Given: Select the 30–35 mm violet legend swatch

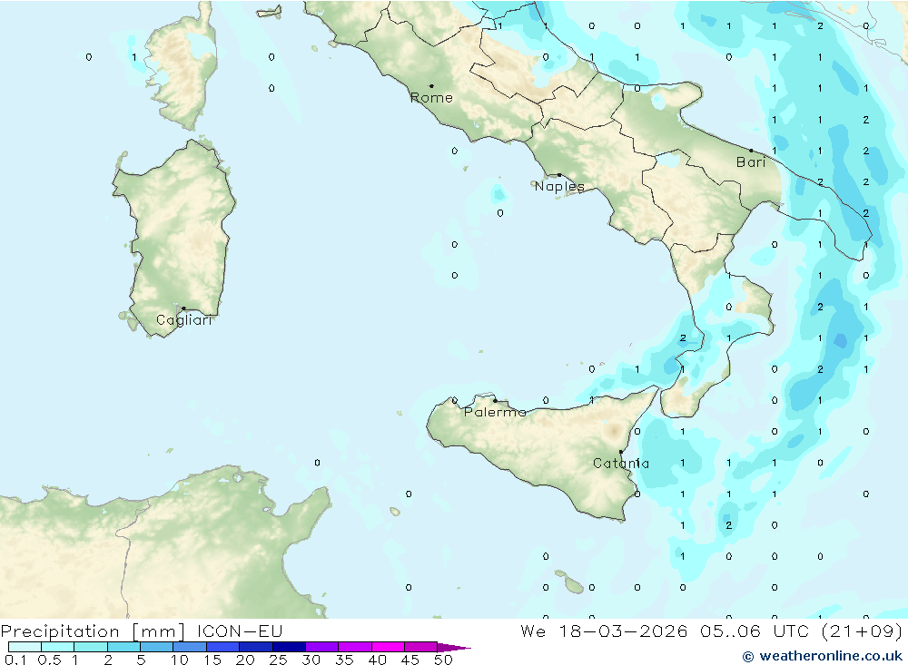Looking at the screenshot, I should pos(322,647).
